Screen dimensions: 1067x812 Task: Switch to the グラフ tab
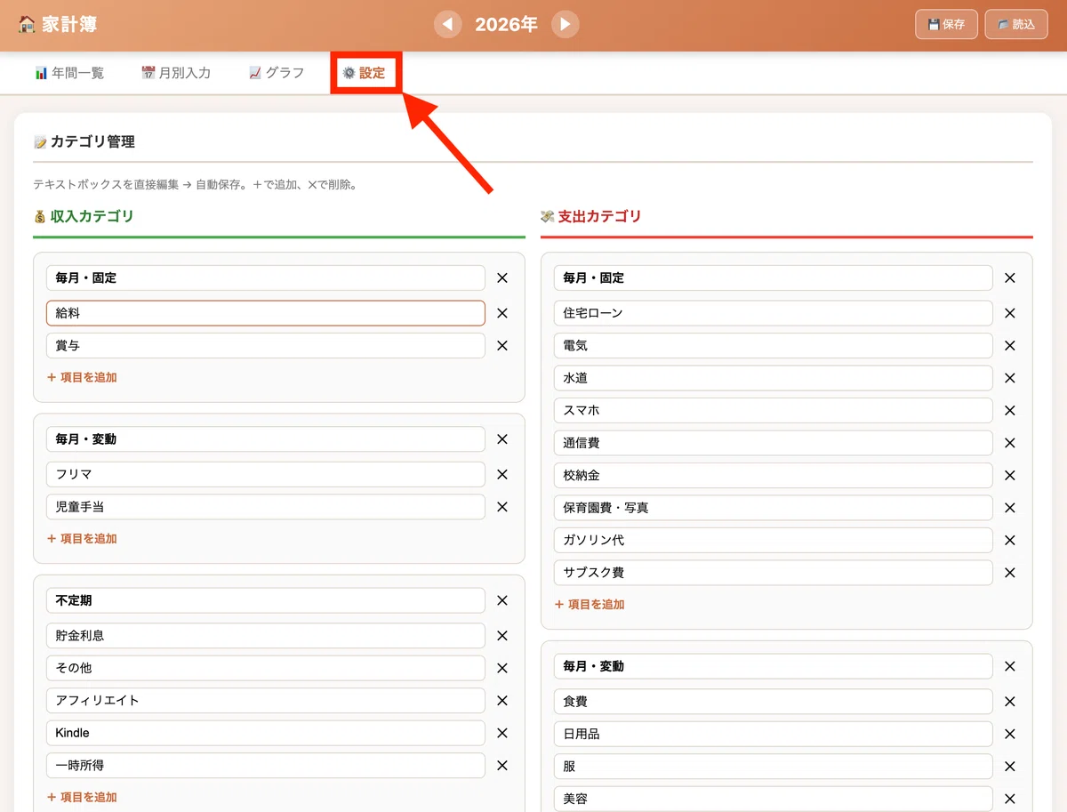click(277, 73)
